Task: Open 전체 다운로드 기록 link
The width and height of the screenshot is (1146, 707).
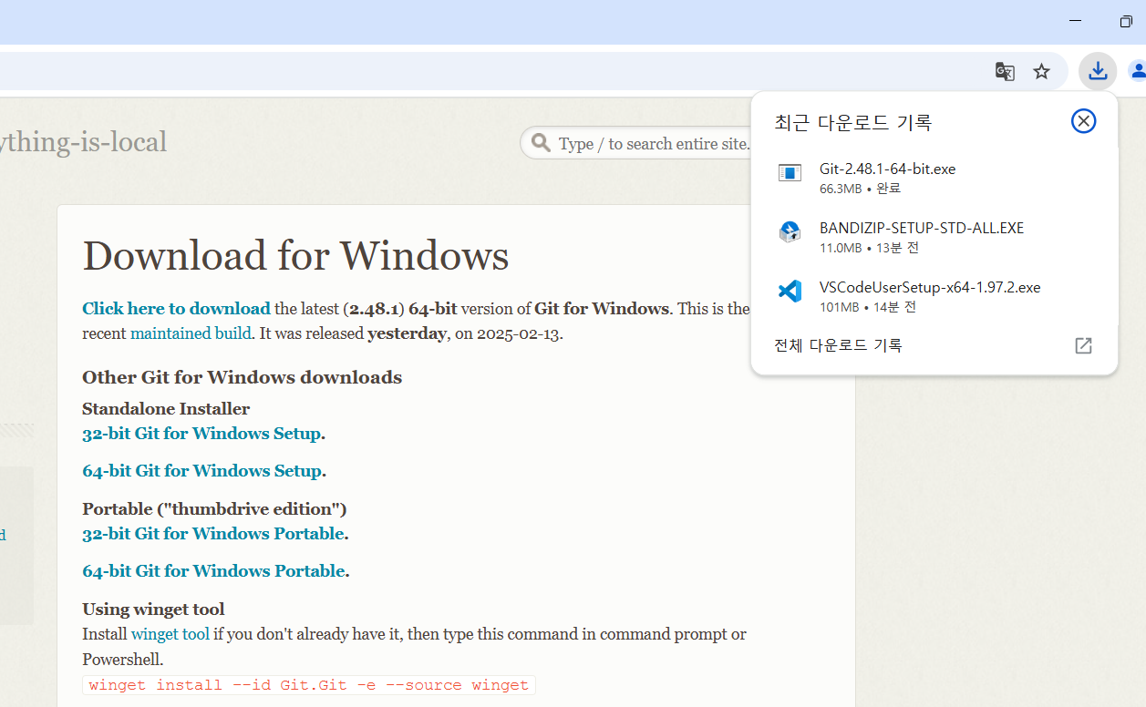Action: point(838,345)
